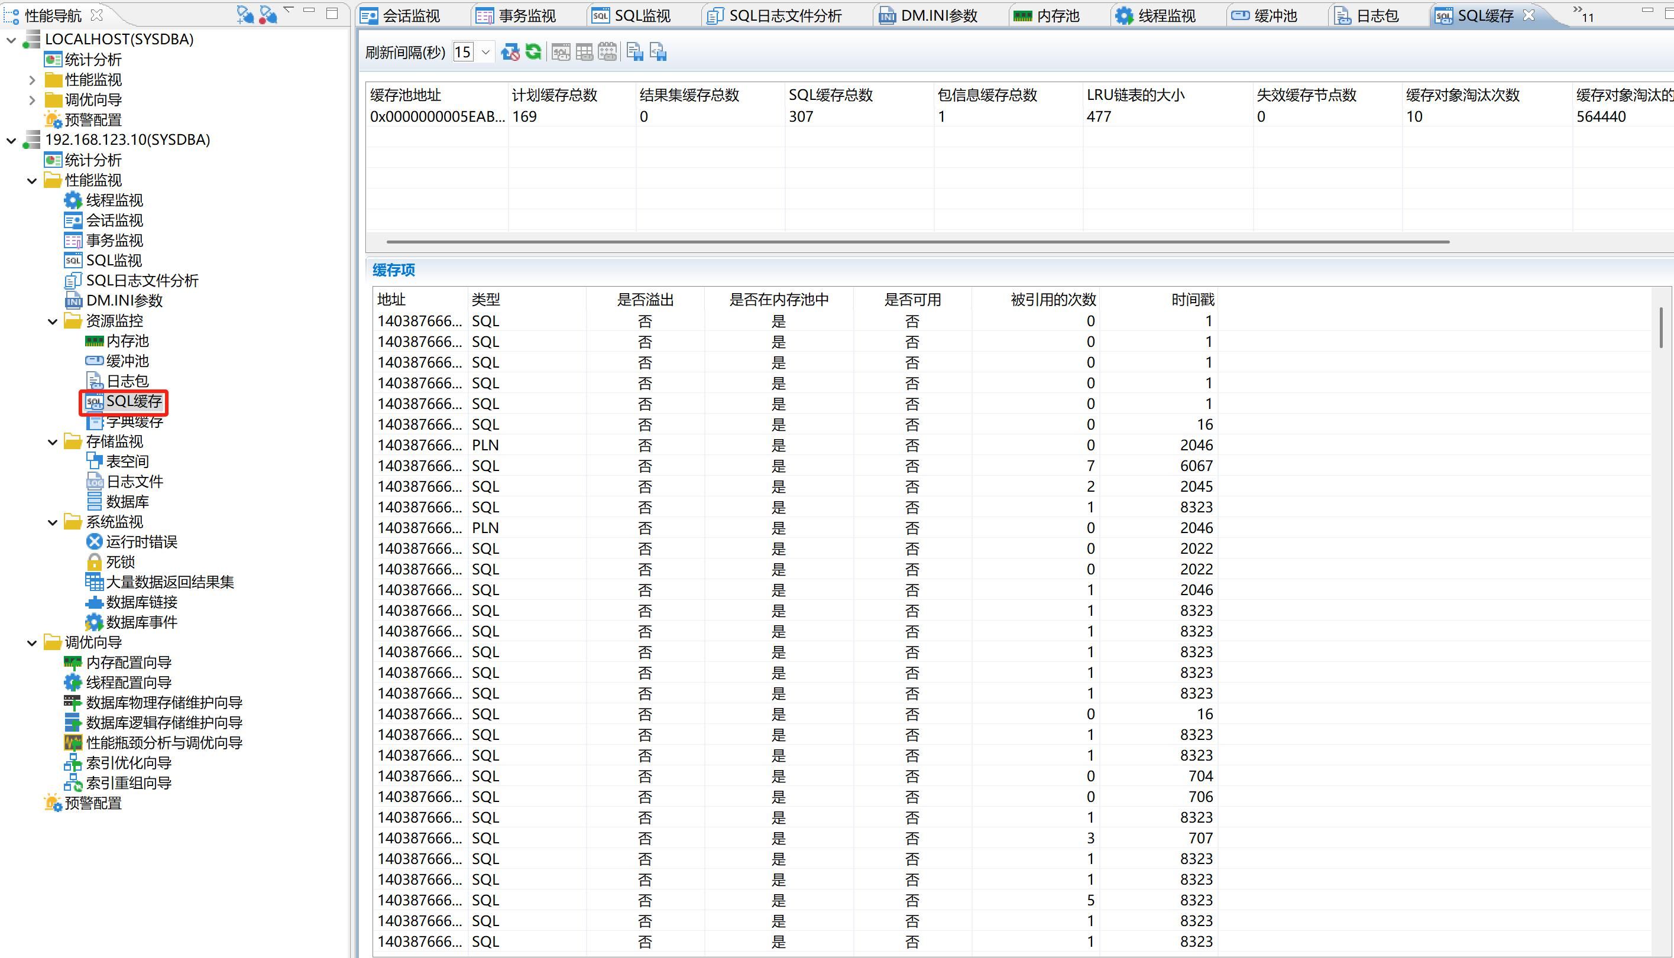Open 数据库事件 item

[x=132, y=622]
